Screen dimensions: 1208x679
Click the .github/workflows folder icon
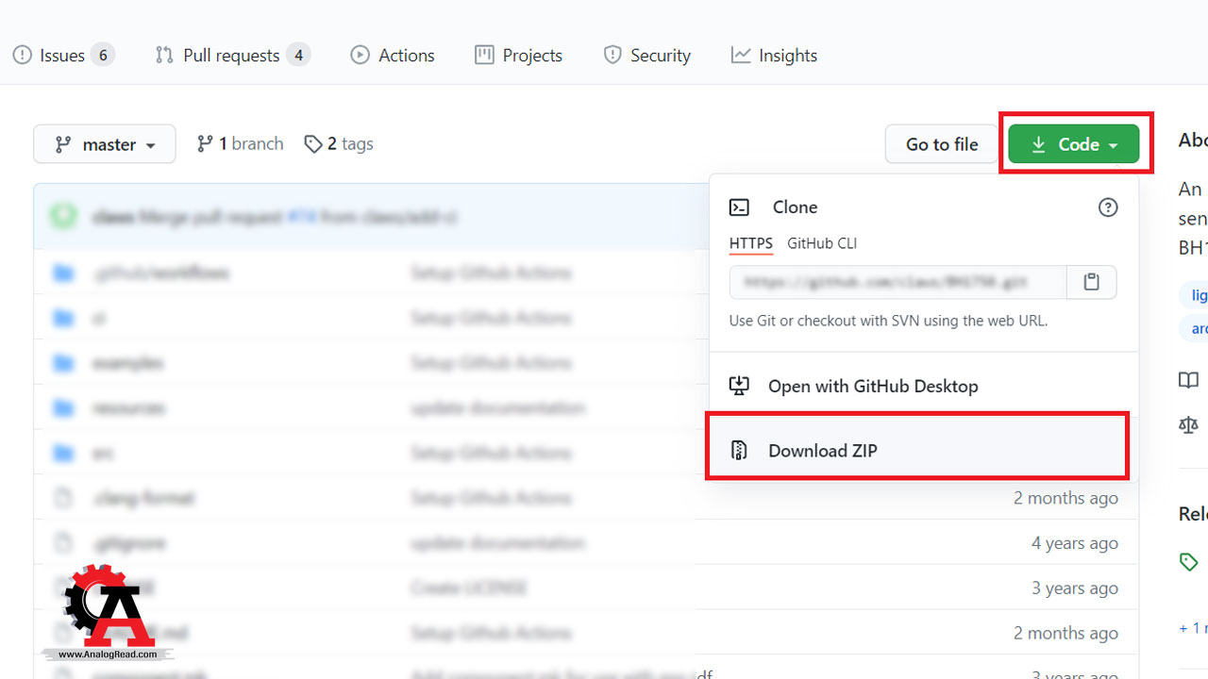coord(63,273)
